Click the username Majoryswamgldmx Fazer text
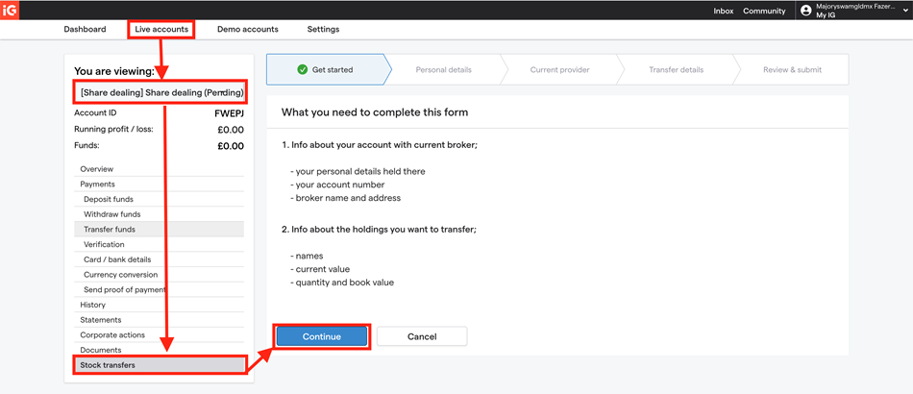This screenshot has height=394, width=913. coord(856,6)
